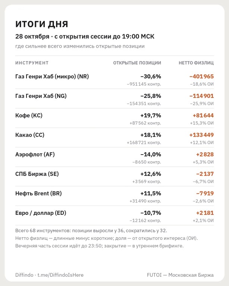The height and width of the screenshot is (286, 229).
Task: Click the t.me/DiffindoIsHere link
Action: click(60, 275)
